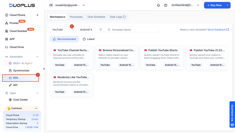Click the Synchronizer icon
This screenshot has width=235, height=133.
[10, 71]
